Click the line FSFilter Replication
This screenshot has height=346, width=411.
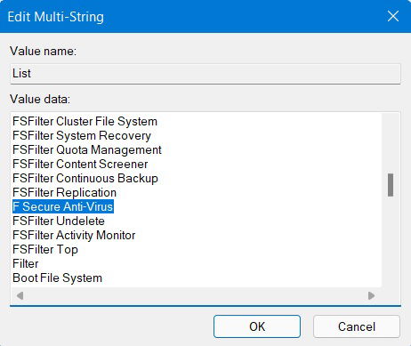point(64,192)
